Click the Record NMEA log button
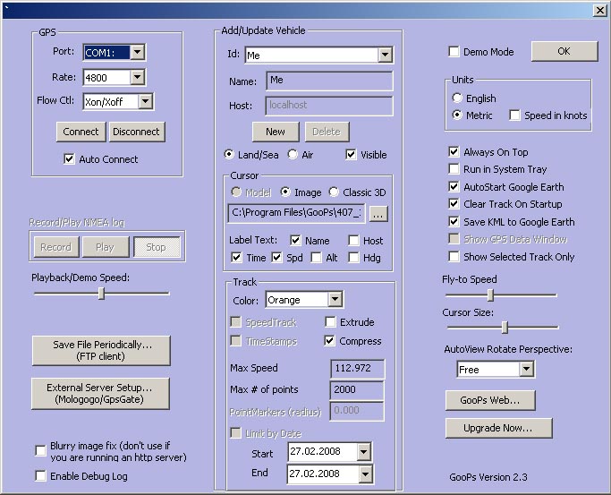Image resolution: width=611 pixels, height=495 pixels. [56, 247]
